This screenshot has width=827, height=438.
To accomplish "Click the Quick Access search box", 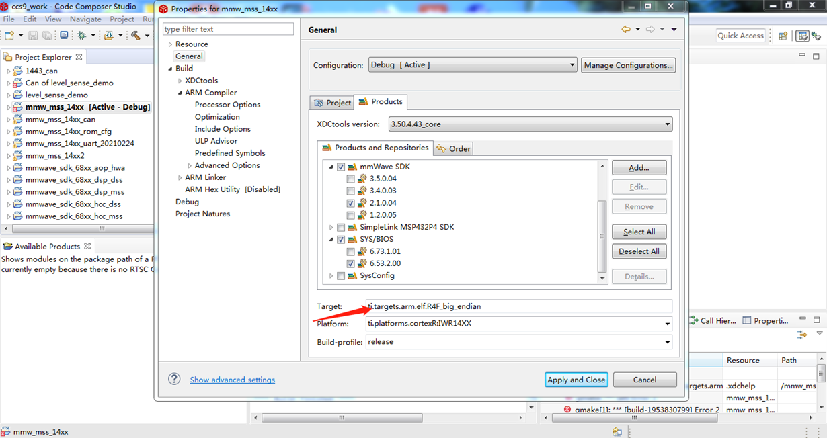I will coord(741,36).
